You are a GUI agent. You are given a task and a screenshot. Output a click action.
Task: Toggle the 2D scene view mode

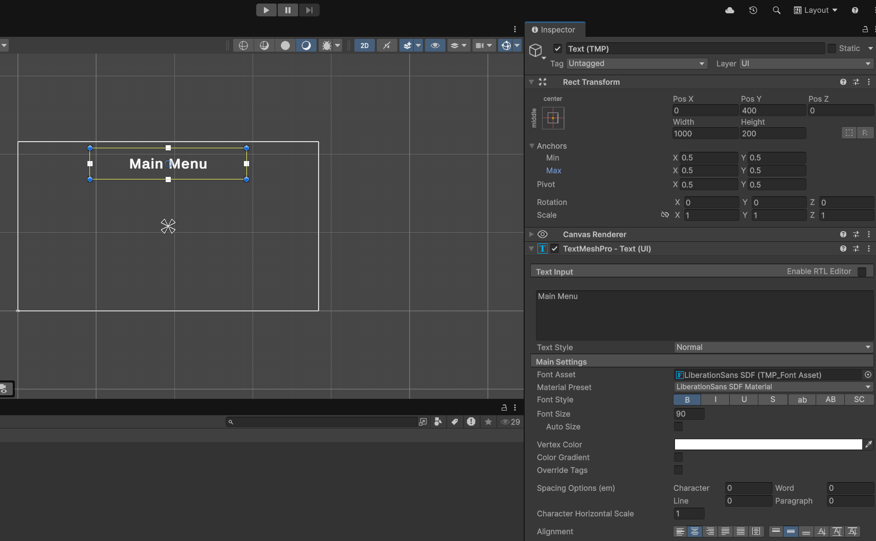[x=365, y=46]
